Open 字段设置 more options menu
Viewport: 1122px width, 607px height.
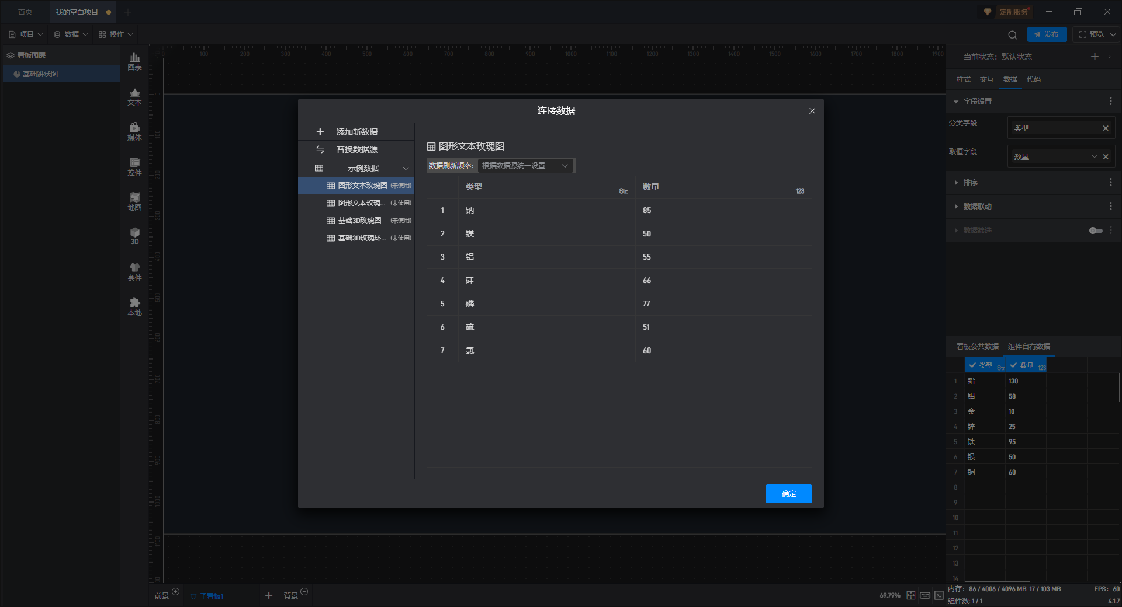1110,102
